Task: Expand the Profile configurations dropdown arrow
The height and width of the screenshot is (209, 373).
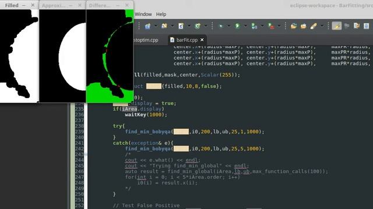Action: click(x=262, y=26)
